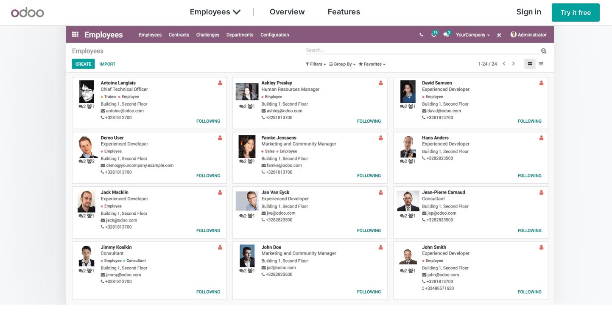
Task: Go to previous page arrow
Action: [x=504, y=64]
